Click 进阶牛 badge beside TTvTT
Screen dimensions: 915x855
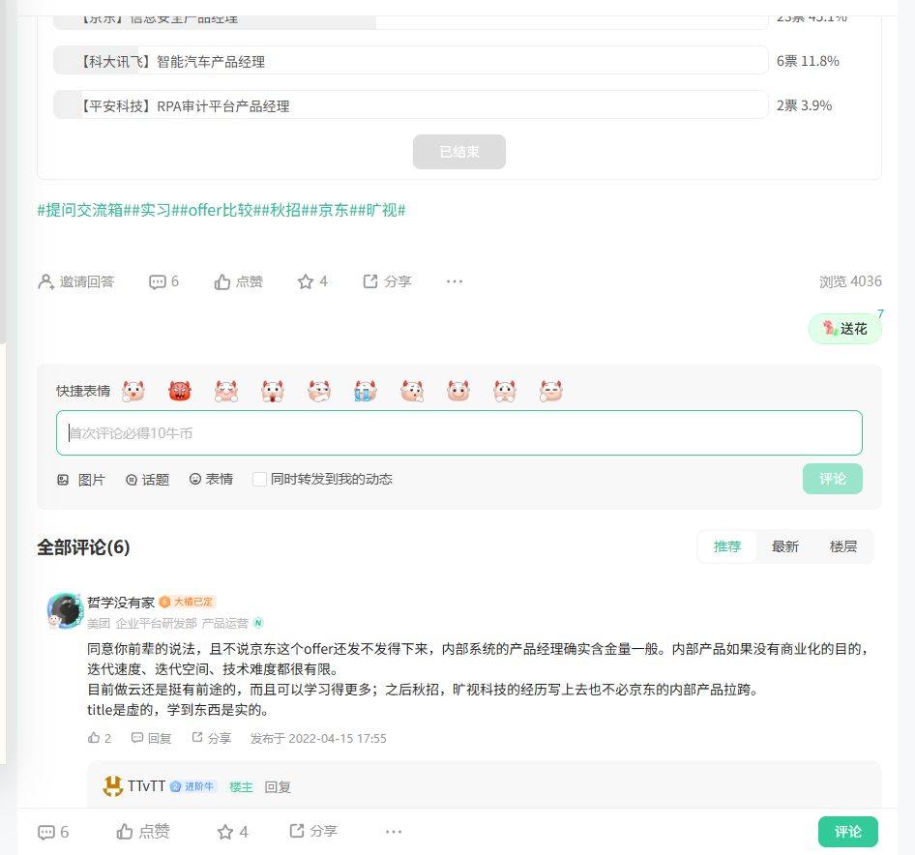click(x=193, y=786)
